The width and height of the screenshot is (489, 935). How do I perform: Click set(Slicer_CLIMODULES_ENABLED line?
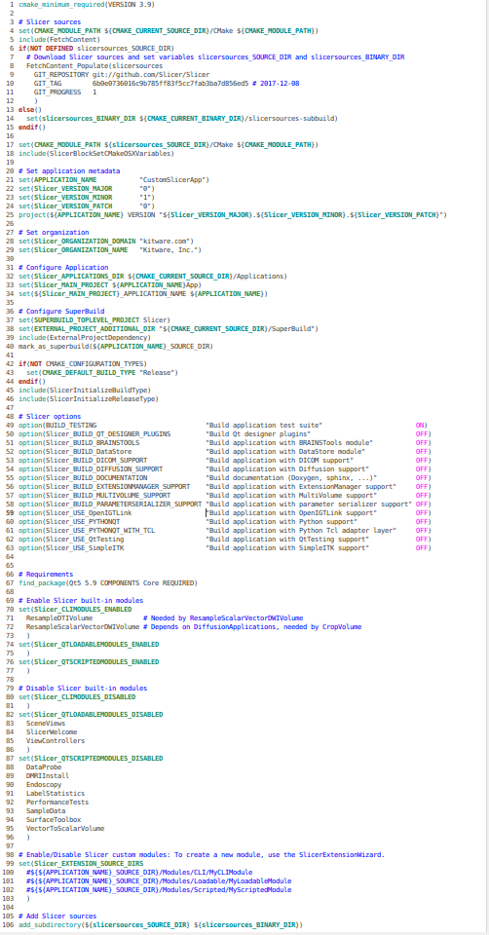coord(75,610)
